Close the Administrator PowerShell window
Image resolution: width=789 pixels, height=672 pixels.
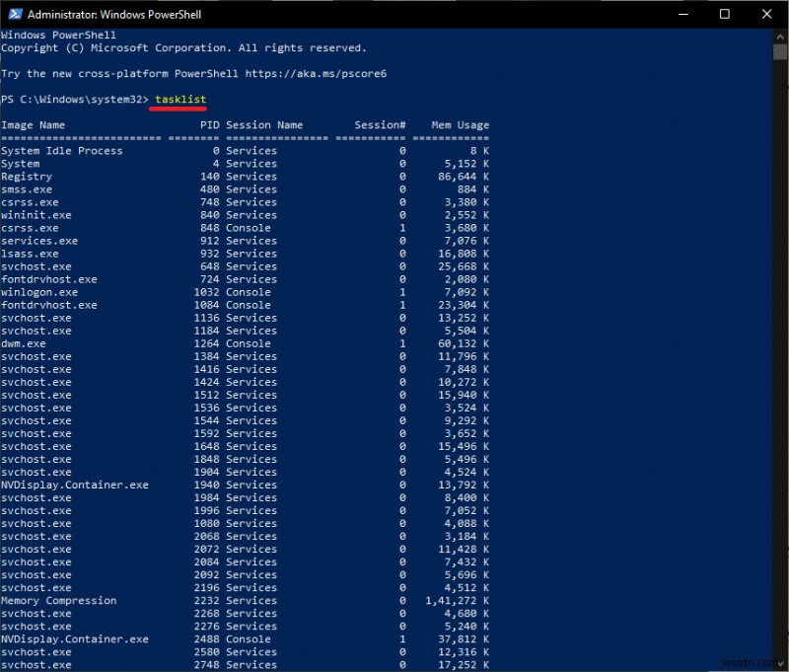pyautogui.click(x=766, y=15)
